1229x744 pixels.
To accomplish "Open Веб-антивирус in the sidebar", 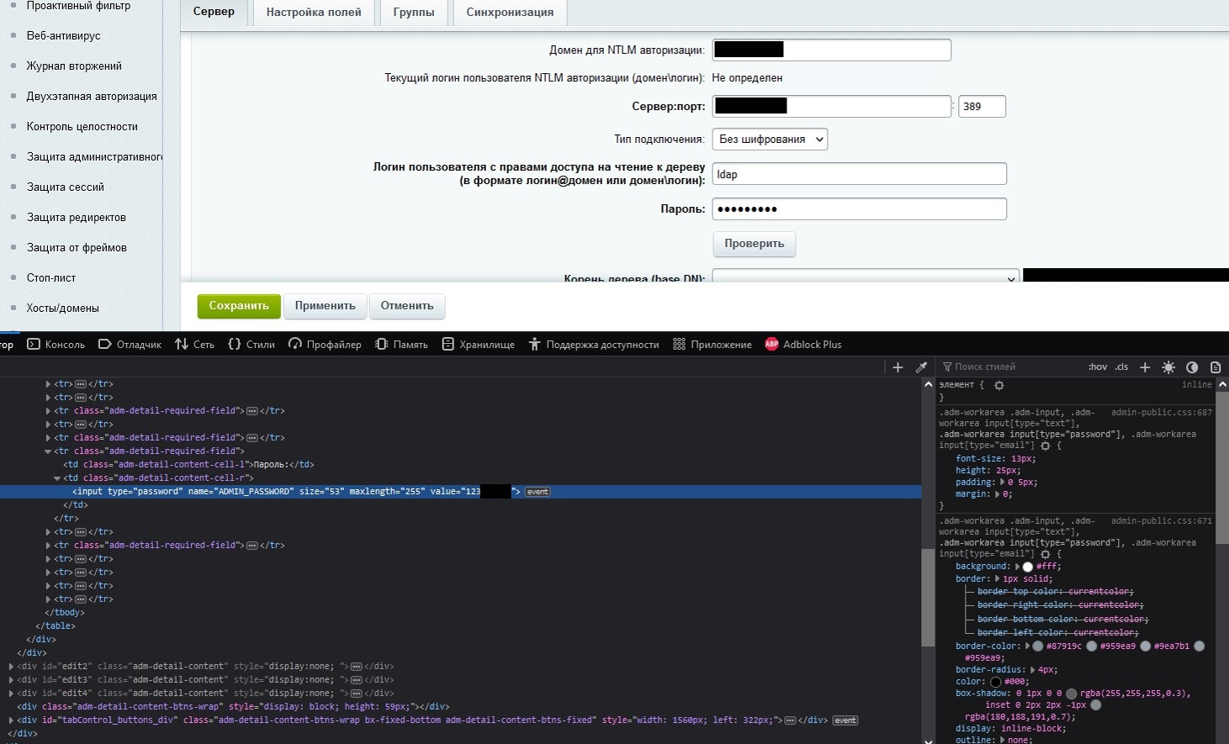I will [x=63, y=36].
